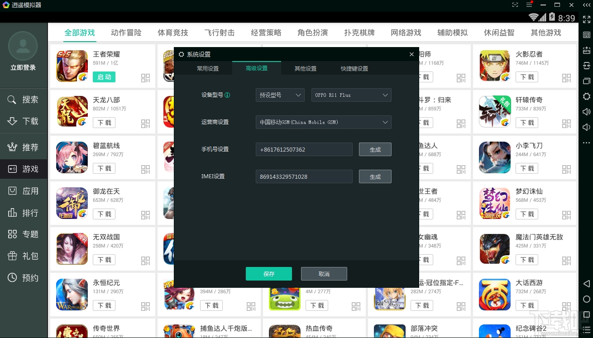The image size is (593, 338).
Task: Click the IMEI number input field
Action: point(304,176)
